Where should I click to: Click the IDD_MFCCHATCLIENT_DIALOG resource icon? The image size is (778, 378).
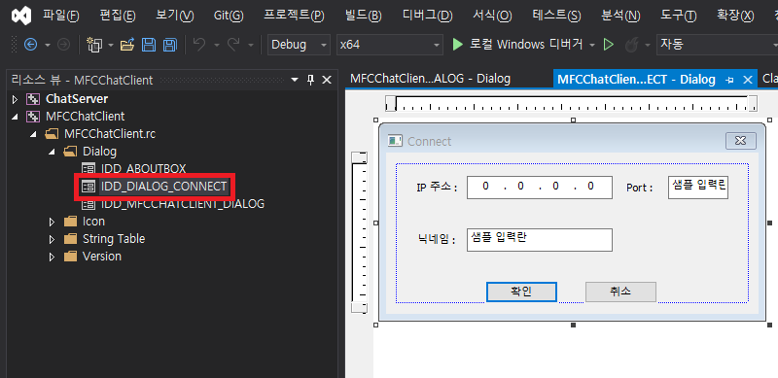pos(88,204)
